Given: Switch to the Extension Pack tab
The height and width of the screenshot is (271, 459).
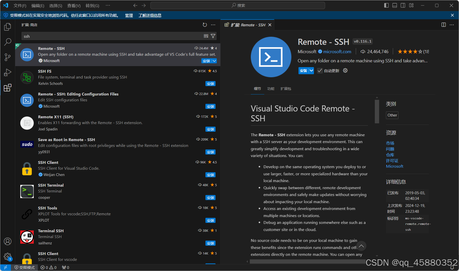Looking at the screenshot, I should point(286,89).
